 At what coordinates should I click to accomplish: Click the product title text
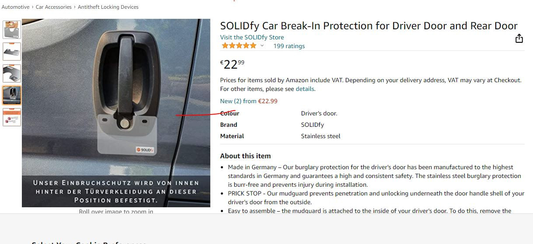pyautogui.click(x=369, y=26)
